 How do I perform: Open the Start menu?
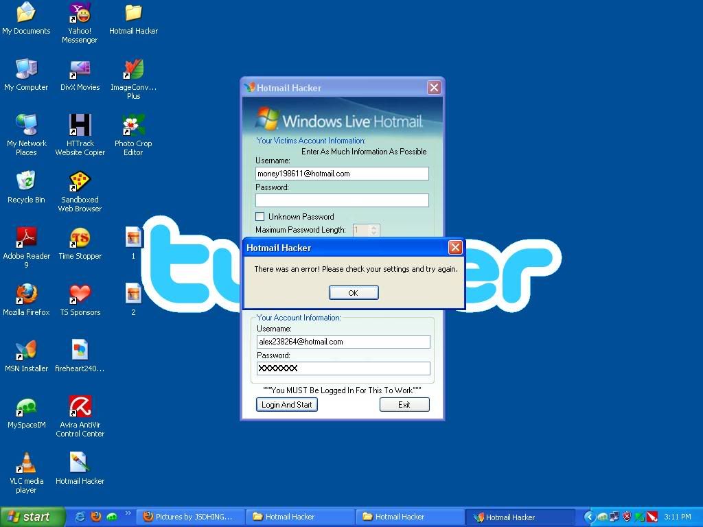[x=32, y=517]
